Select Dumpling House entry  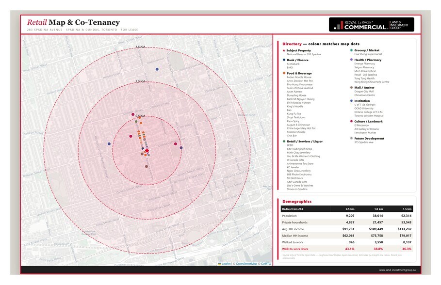click(296, 95)
